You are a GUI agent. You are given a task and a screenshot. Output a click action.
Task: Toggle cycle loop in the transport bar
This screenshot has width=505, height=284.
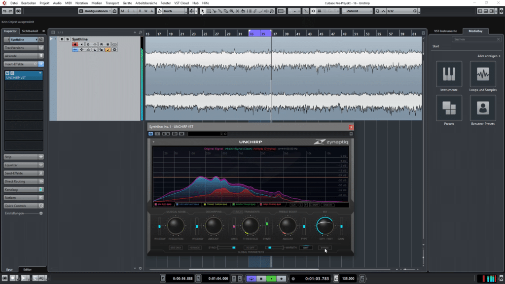click(x=251, y=279)
